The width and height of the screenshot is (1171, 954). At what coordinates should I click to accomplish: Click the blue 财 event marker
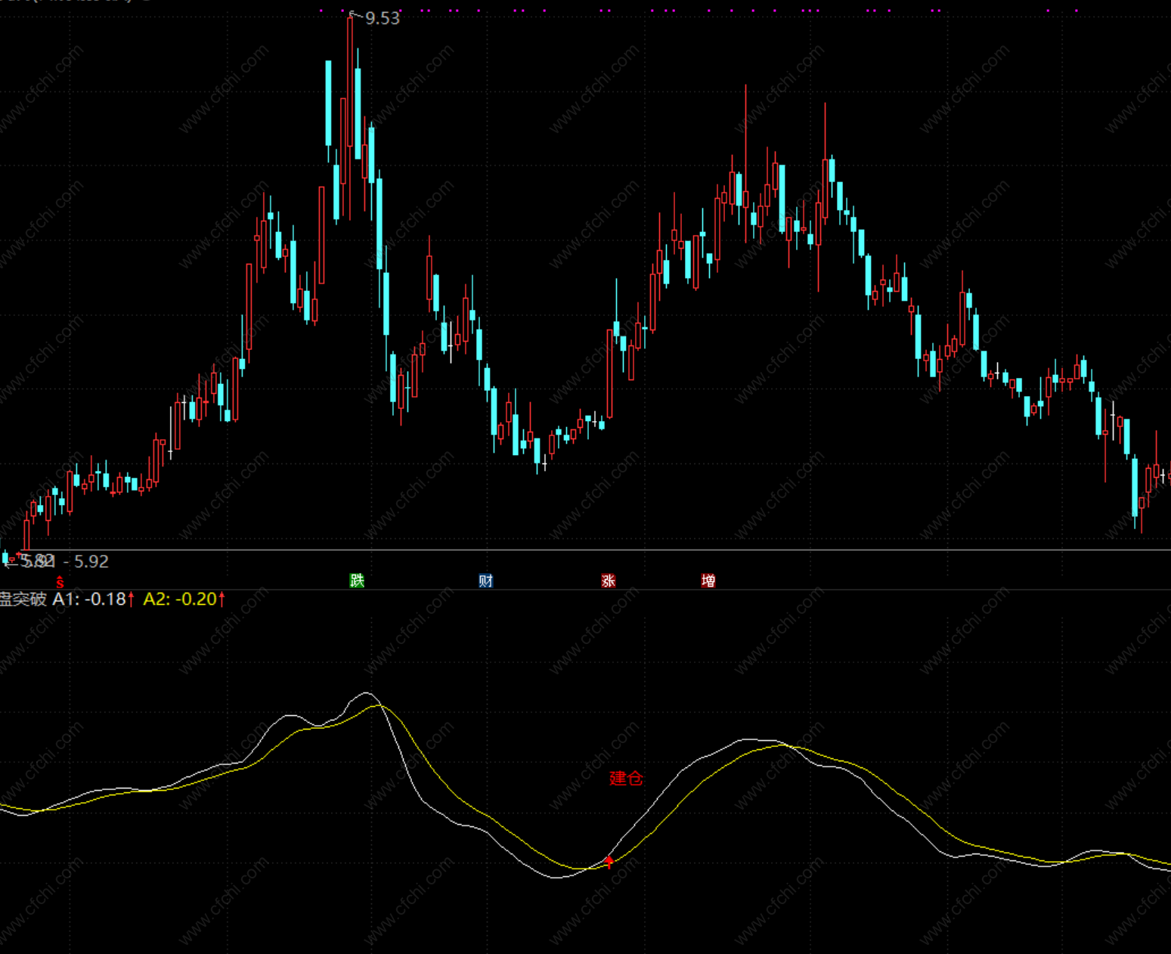coord(485,581)
